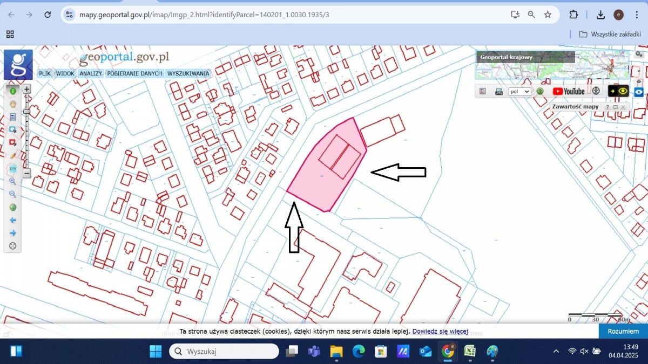Select the pencil drawing tool
This screenshot has width=648, height=364.
12,155
